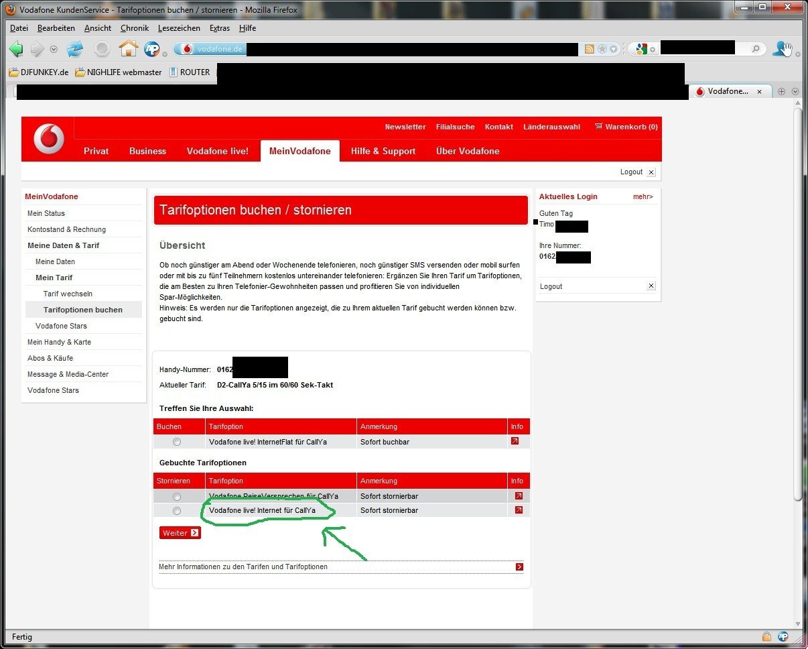Image resolution: width=808 pixels, height=649 pixels.
Task: Switch to the Vodafone live! tab
Action: pyautogui.click(x=218, y=151)
